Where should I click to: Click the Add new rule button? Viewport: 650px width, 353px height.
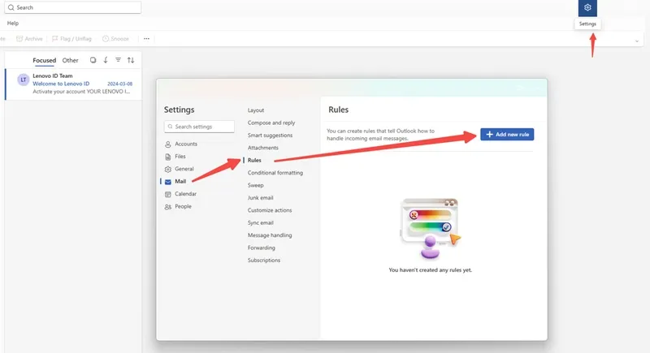(x=507, y=135)
